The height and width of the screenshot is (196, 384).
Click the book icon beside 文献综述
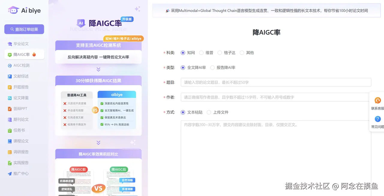(10, 76)
